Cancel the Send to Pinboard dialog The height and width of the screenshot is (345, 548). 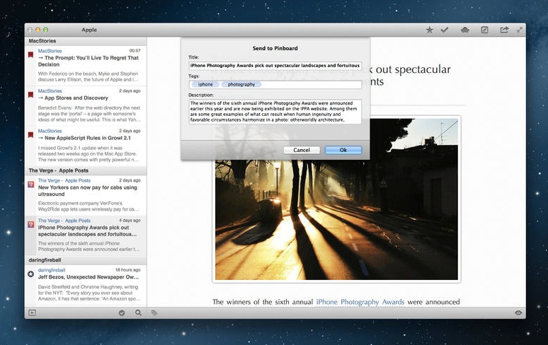click(302, 150)
